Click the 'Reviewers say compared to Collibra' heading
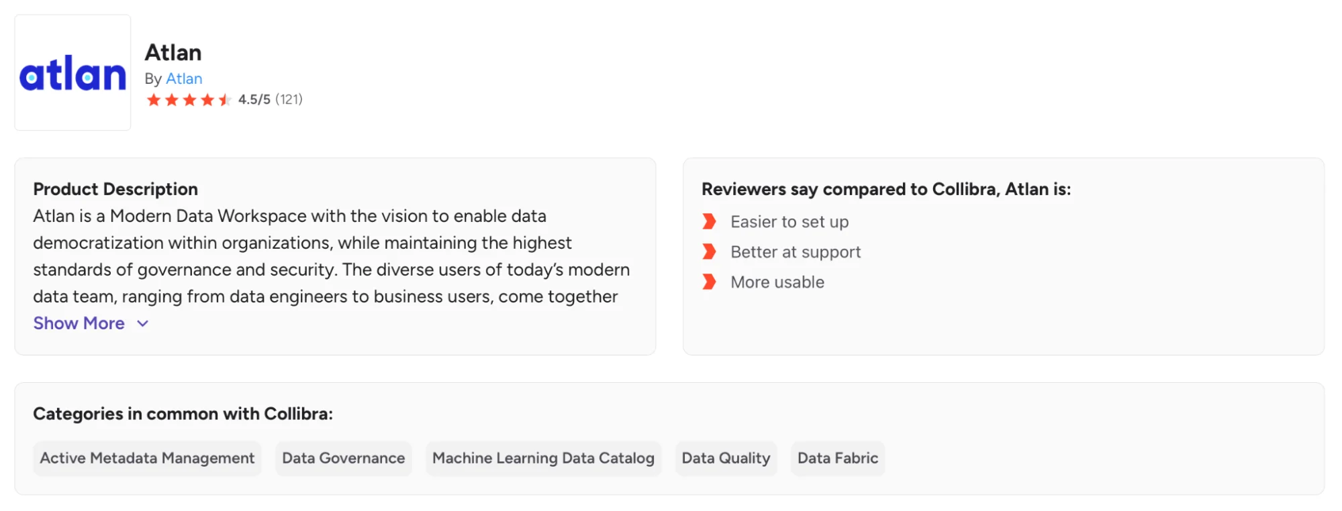The height and width of the screenshot is (511, 1342). (x=886, y=189)
